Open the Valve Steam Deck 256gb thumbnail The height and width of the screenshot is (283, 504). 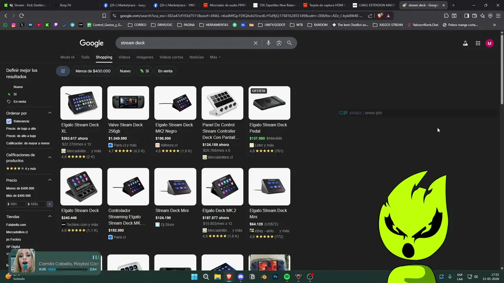click(x=128, y=103)
